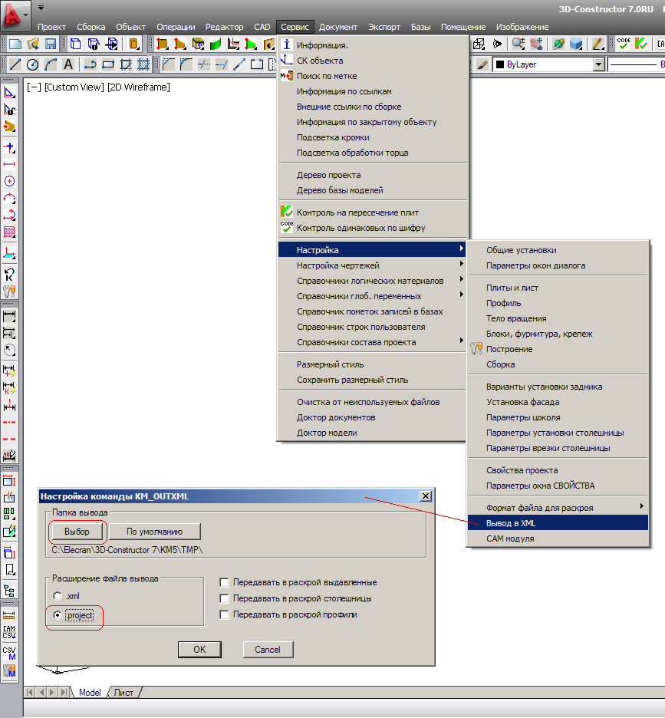Click the brown plate with red corners icon
This screenshot has width=665, height=718.
click(162, 44)
